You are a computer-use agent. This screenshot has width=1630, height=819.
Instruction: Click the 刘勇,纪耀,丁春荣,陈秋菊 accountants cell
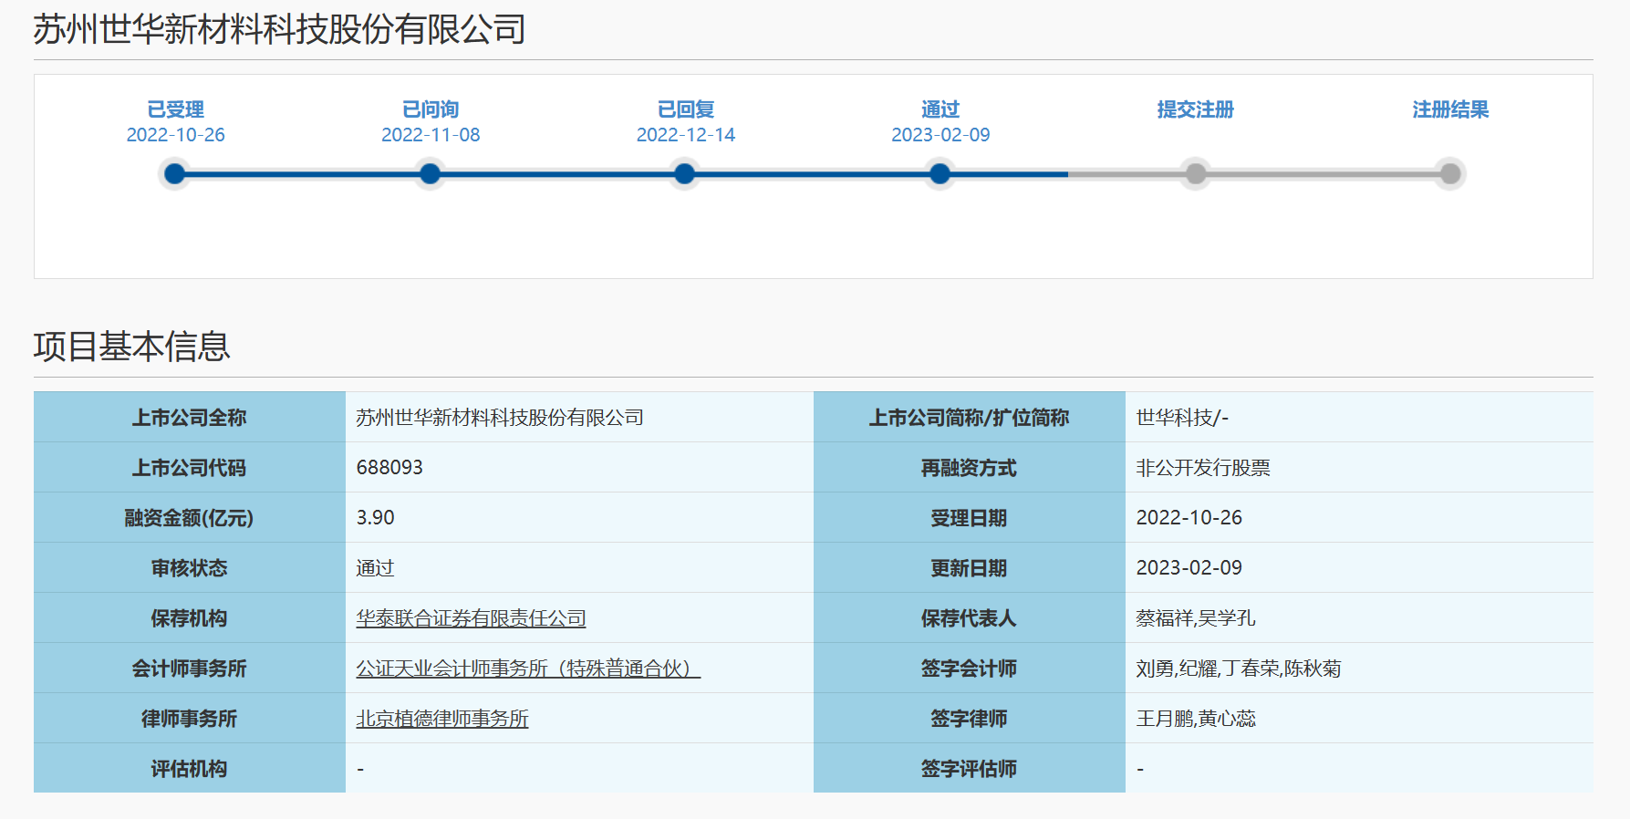click(x=1359, y=668)
